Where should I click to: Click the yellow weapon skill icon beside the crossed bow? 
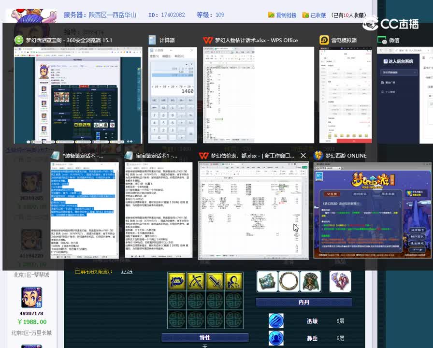tap(177, 281)
